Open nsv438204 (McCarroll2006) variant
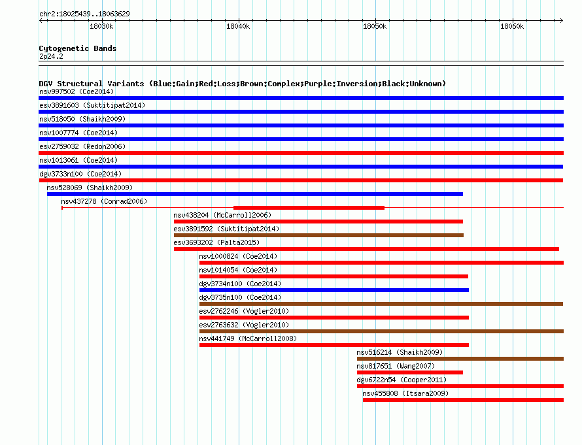Image resolution: width=582 pixels, height=445 pixels. [x=222, y=215]
